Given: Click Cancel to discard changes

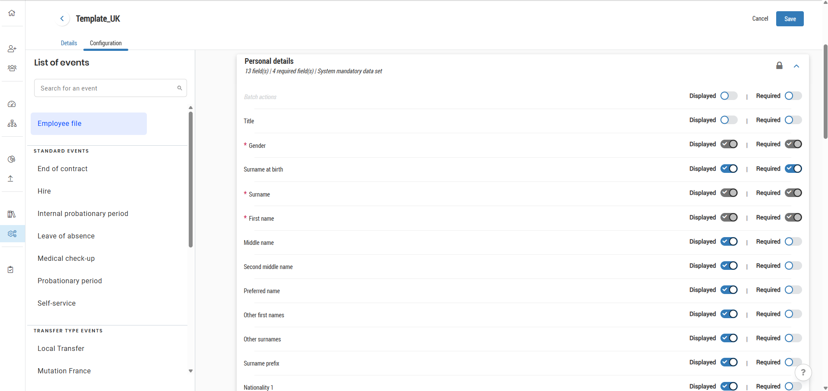Looking at the screenshot, I should point(760,19).
